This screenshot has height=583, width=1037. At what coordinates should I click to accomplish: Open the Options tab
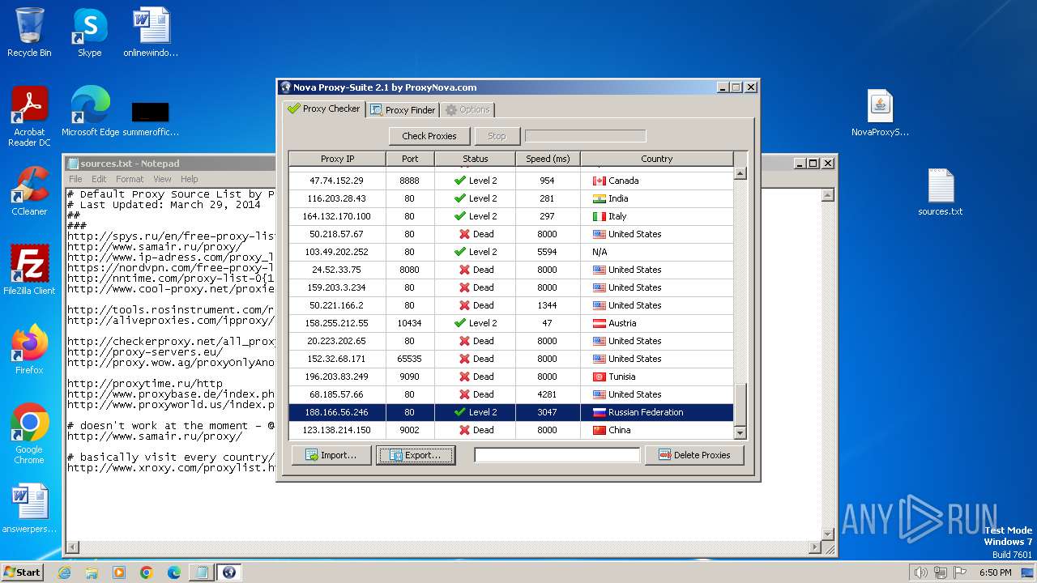[467, 110]
